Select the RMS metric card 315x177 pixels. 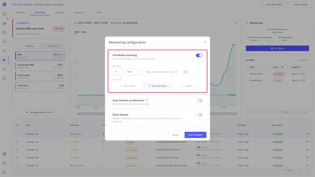[41, 55]
